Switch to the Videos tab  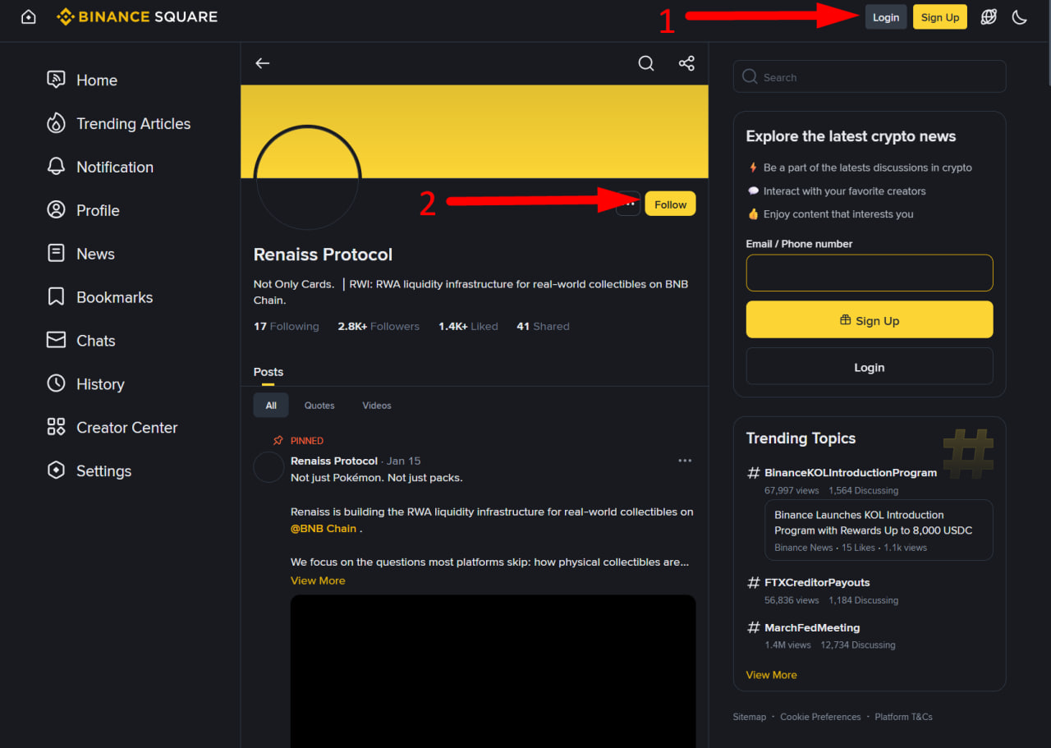coord(377,406)
